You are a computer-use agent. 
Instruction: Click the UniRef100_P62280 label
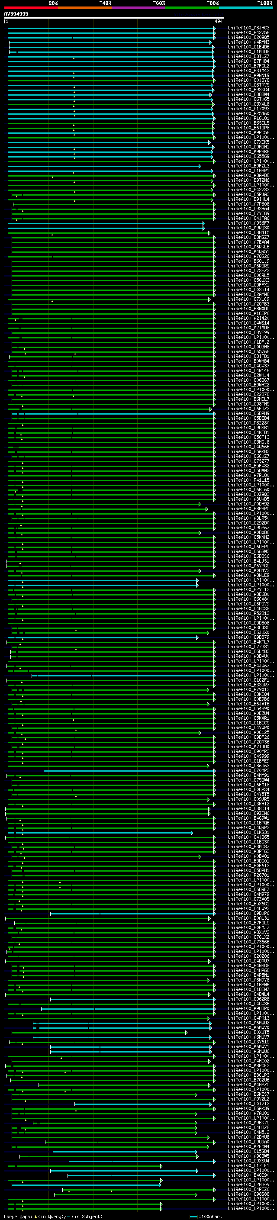click(x=248, y=423)
